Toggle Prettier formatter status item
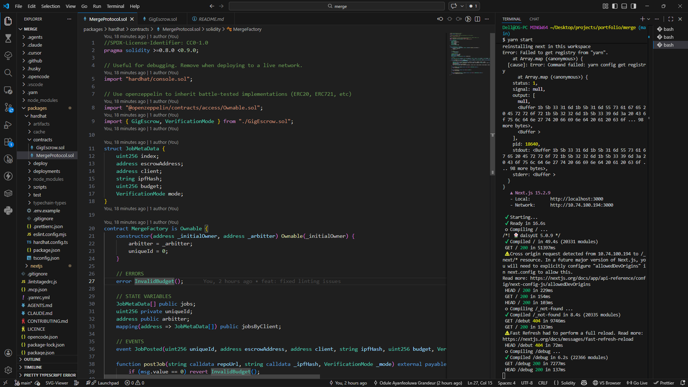 663,382
